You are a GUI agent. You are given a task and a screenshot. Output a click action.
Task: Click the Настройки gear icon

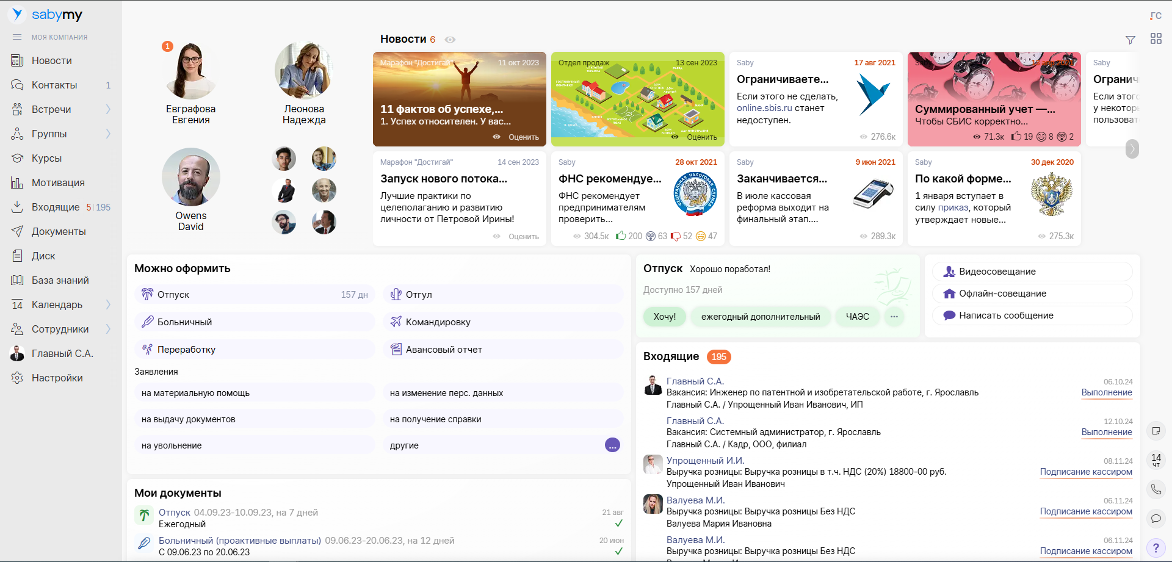tap(17, 378)
